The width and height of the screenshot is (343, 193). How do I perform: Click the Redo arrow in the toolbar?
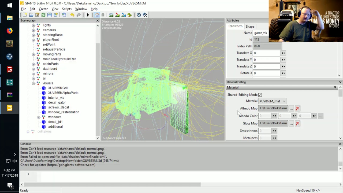click(79, 15)
